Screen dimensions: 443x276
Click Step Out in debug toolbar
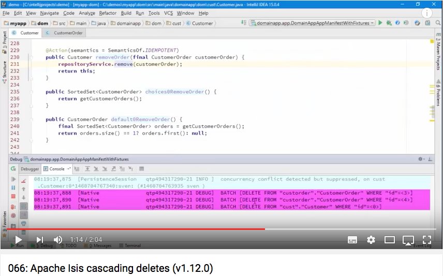(113, 169)
